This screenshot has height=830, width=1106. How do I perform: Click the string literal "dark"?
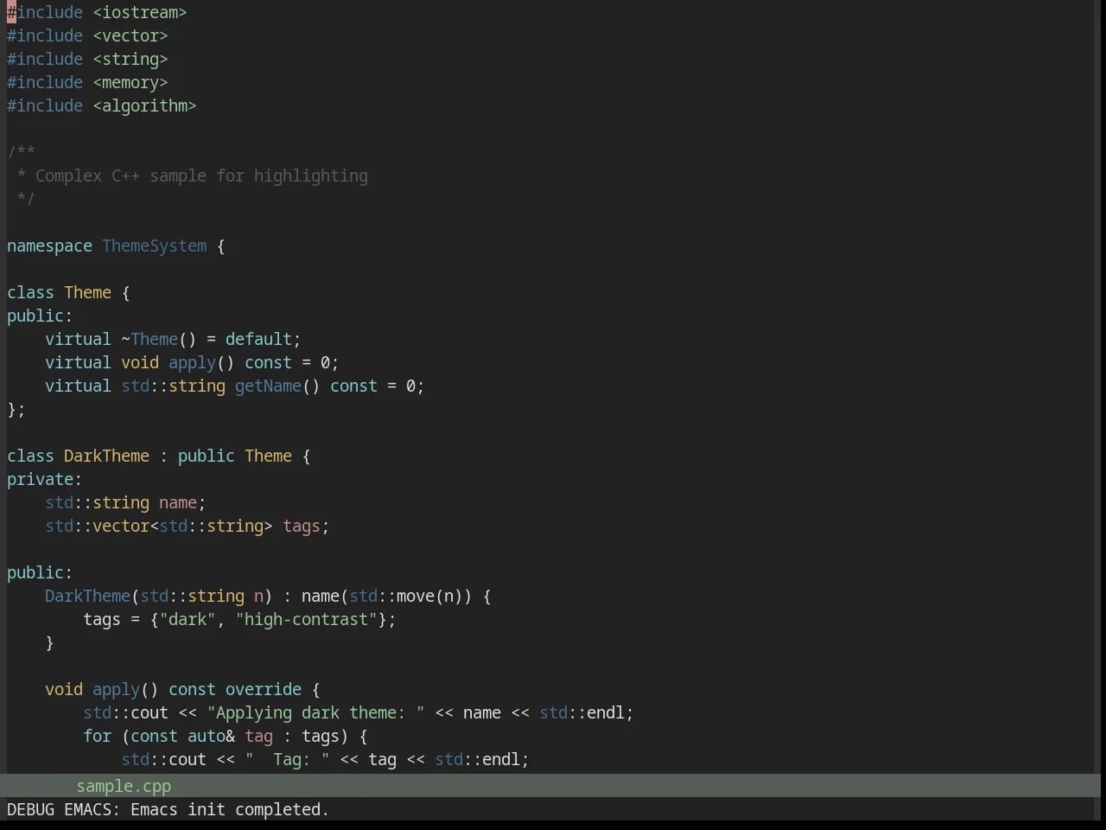(188, 619)
